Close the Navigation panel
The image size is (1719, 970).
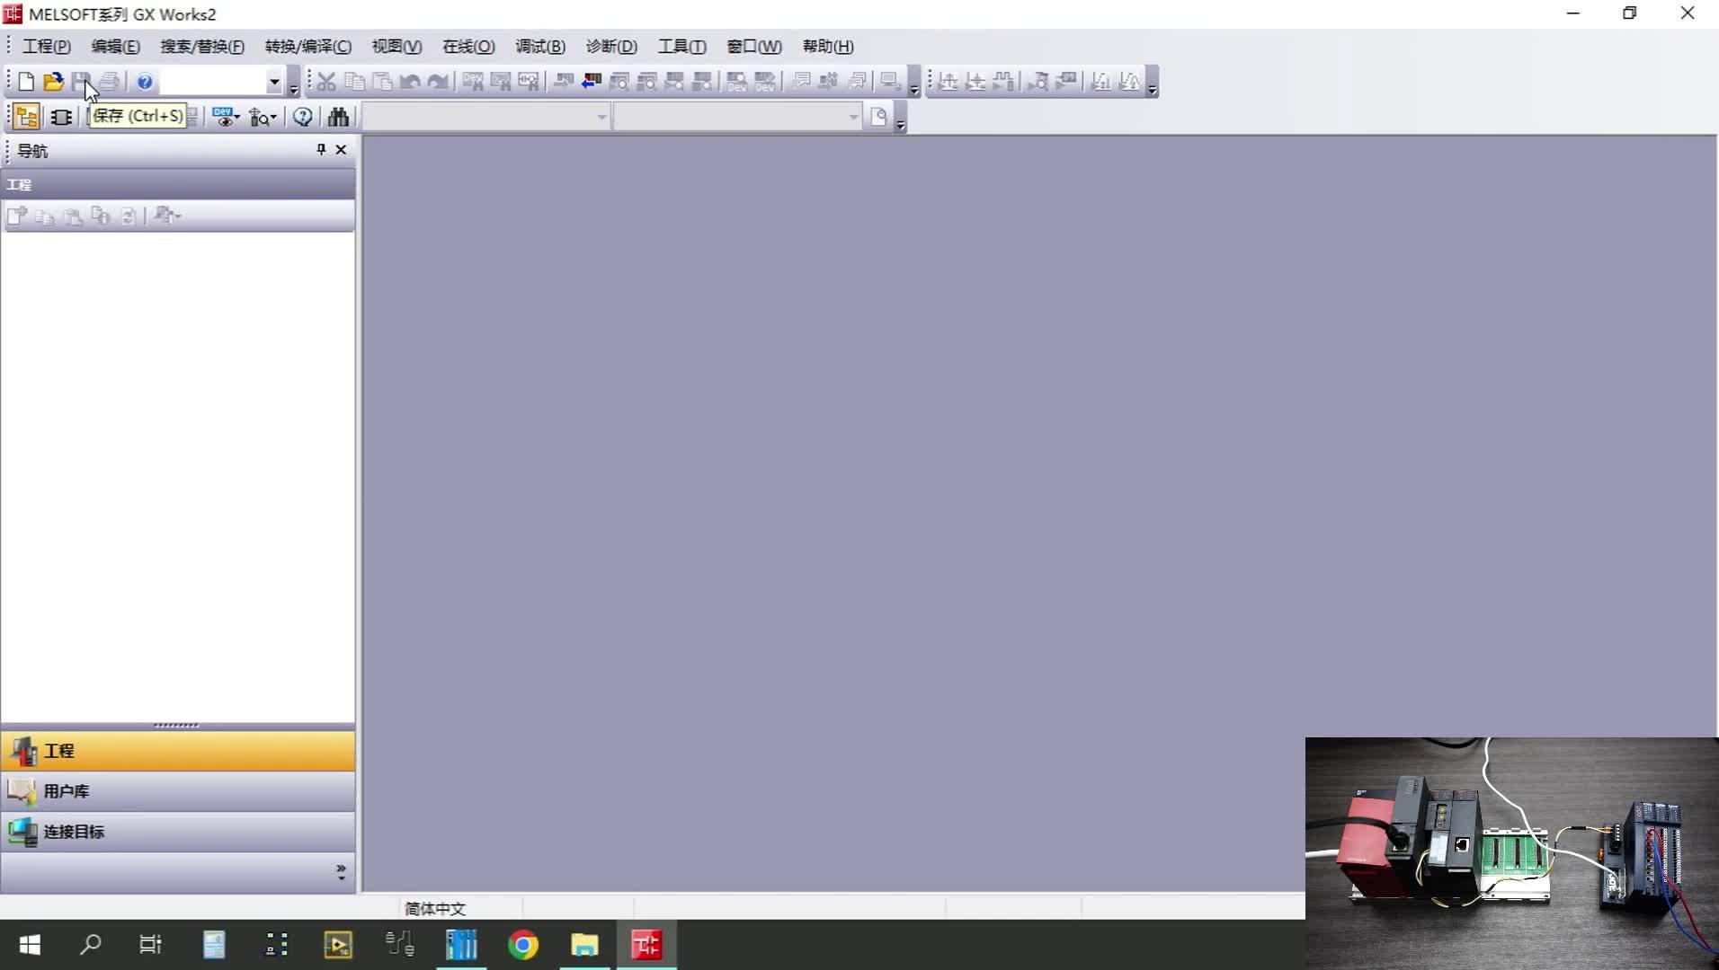click(x=341, y=150)
